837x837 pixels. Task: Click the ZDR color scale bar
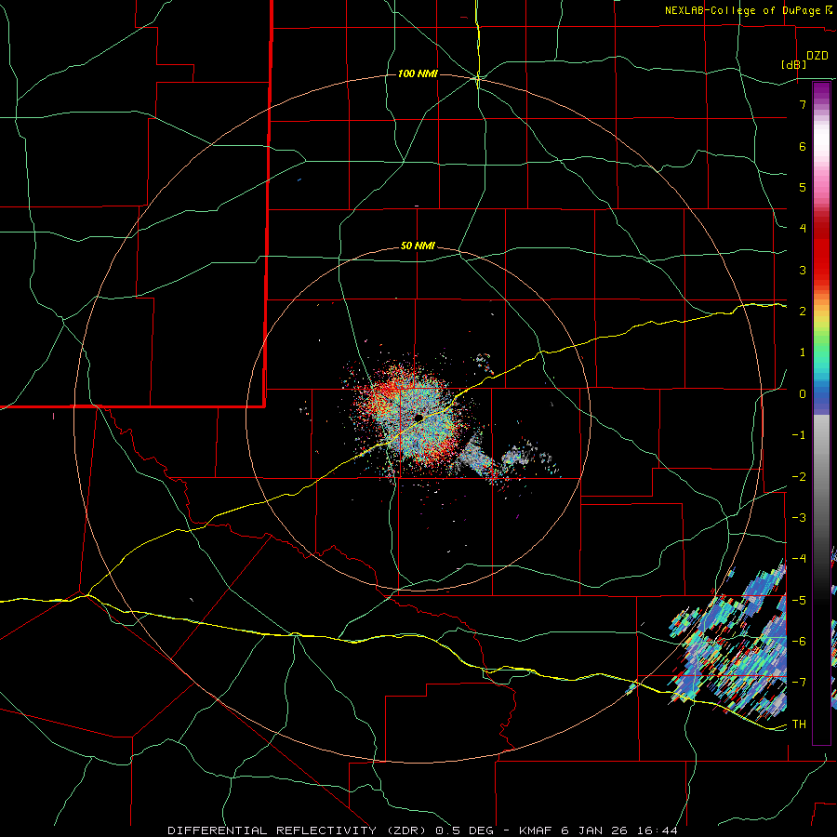click(x=821, y=413)
